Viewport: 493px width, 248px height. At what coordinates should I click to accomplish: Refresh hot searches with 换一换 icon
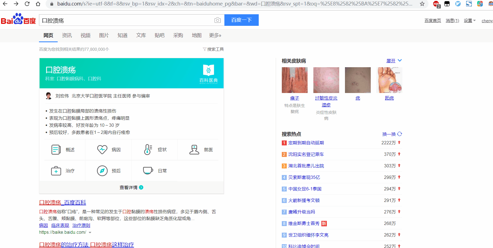400,134
